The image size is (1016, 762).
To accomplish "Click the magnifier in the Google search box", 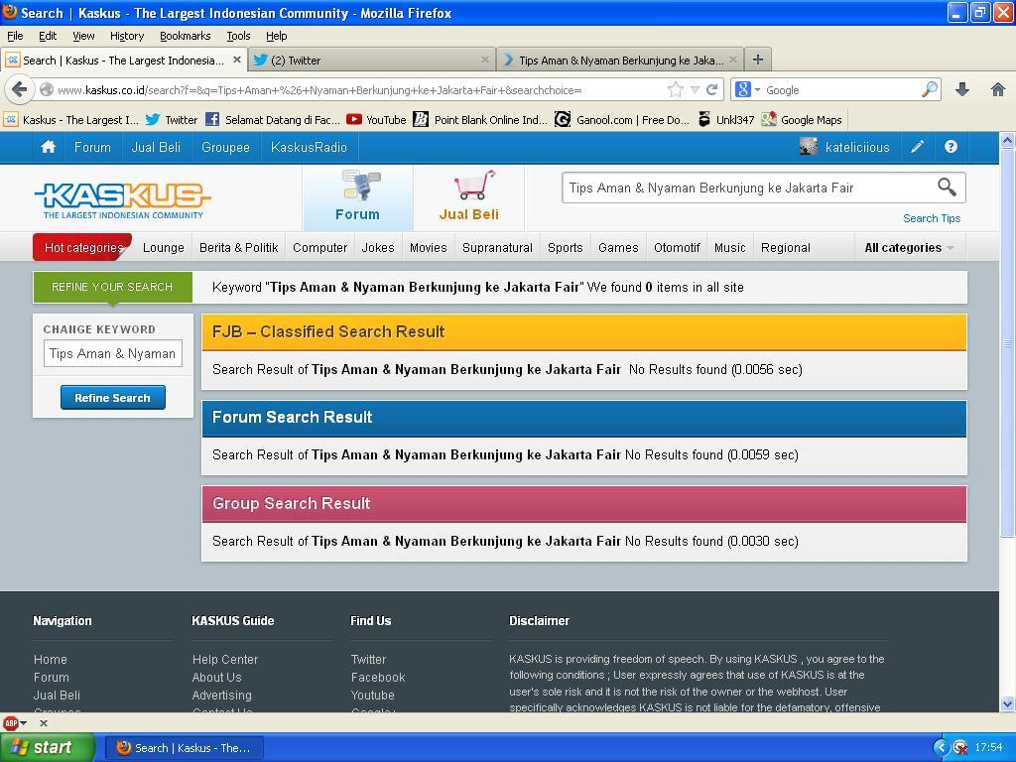I will [x=930, y=89].
